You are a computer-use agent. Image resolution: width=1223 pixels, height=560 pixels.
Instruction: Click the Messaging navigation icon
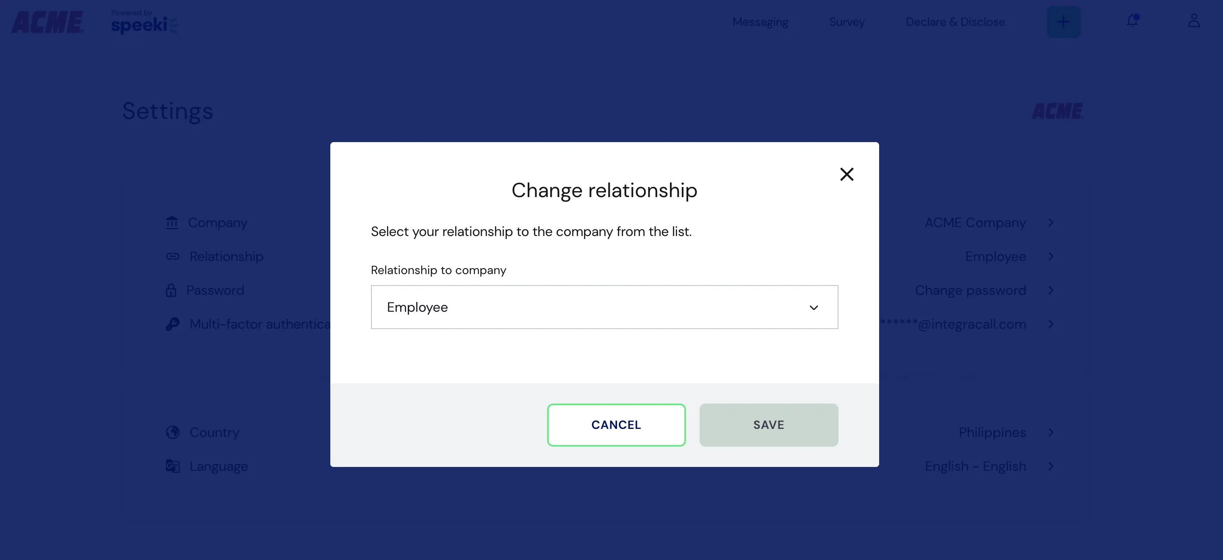click(x=761, y=21)
